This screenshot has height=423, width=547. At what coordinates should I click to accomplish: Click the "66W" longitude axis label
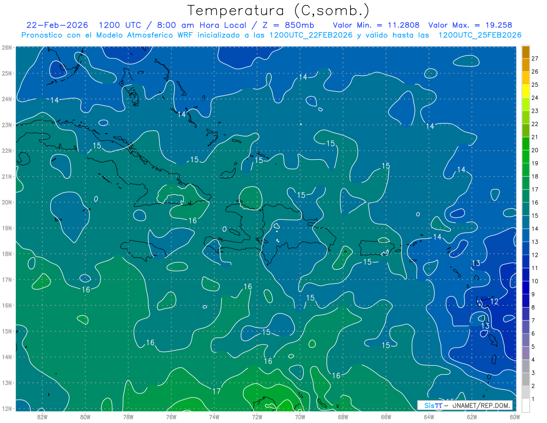386,416
